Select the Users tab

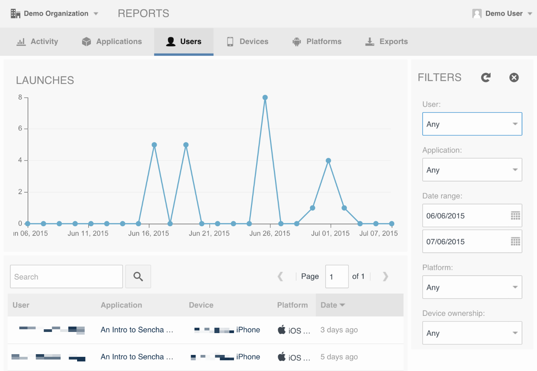[x=184, y=41]
